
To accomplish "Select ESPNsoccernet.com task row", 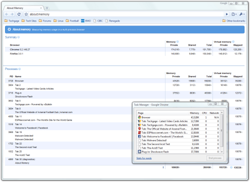I will (x=178, y=132).
